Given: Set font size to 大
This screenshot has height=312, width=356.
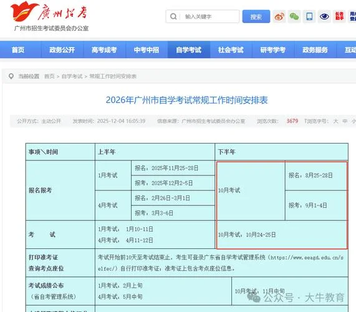Looking at the screenshot, I should [335, 121].
